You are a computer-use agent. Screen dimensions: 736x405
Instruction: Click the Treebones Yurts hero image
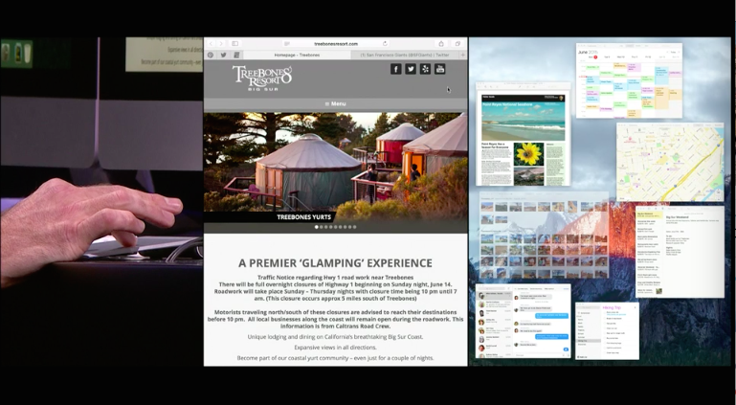(336, 167)
